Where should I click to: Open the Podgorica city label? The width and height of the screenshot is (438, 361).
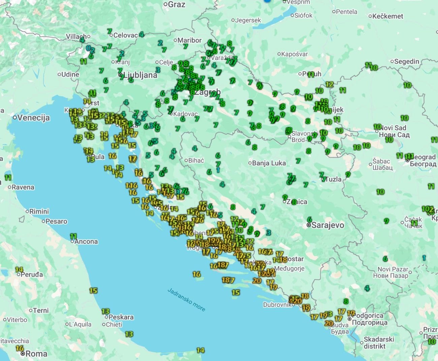[x=369, y=316]
